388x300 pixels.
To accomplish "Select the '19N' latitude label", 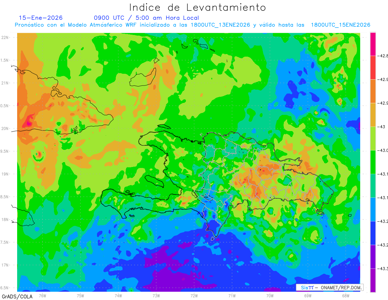I will coord(5,174).
